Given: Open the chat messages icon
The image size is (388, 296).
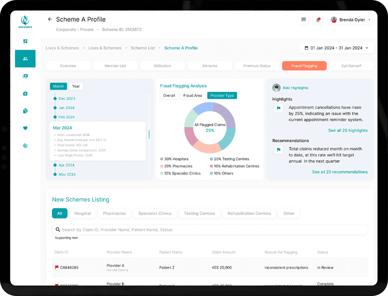Looking at the screenshot, I should click(304, 20).
